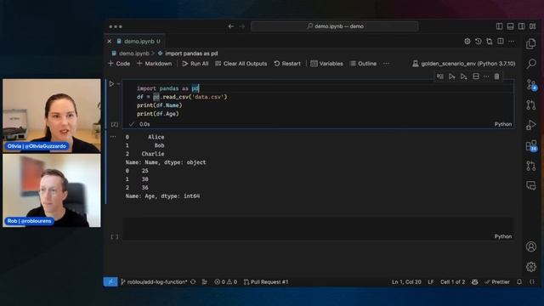Split the editor right
544x306 pixels.
click(501, 42)
